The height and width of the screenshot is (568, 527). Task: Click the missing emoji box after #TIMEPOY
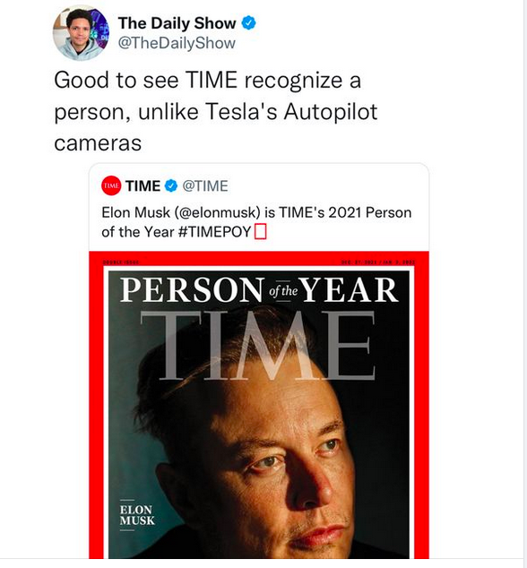point(260,232)
